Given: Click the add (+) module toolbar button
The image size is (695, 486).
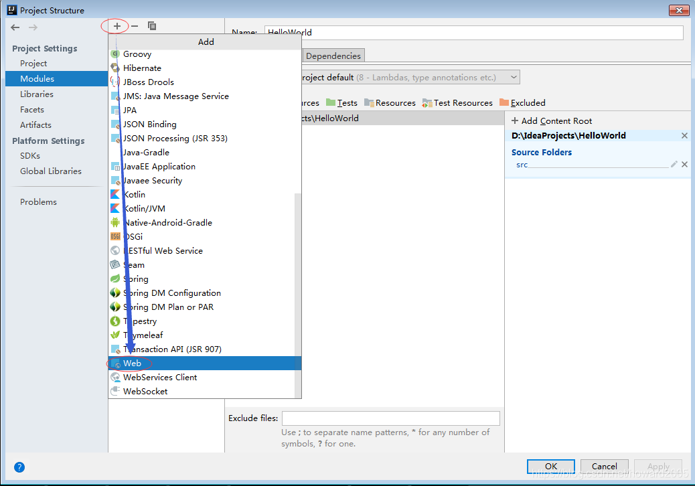Looking at the screenshot, I should [117, 26].
